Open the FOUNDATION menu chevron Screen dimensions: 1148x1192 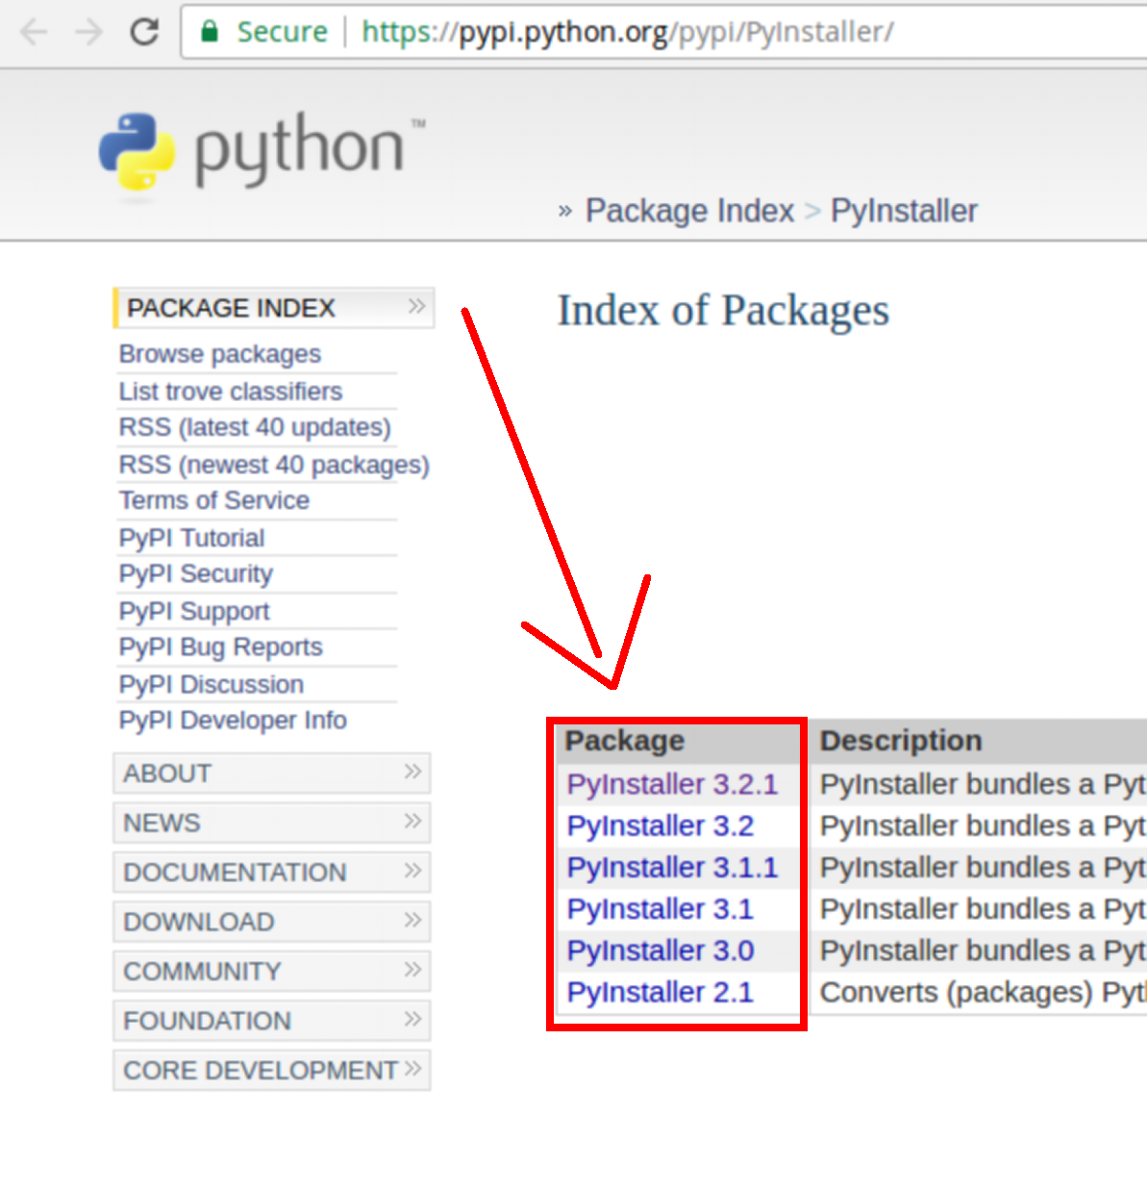click(412, 1019)
